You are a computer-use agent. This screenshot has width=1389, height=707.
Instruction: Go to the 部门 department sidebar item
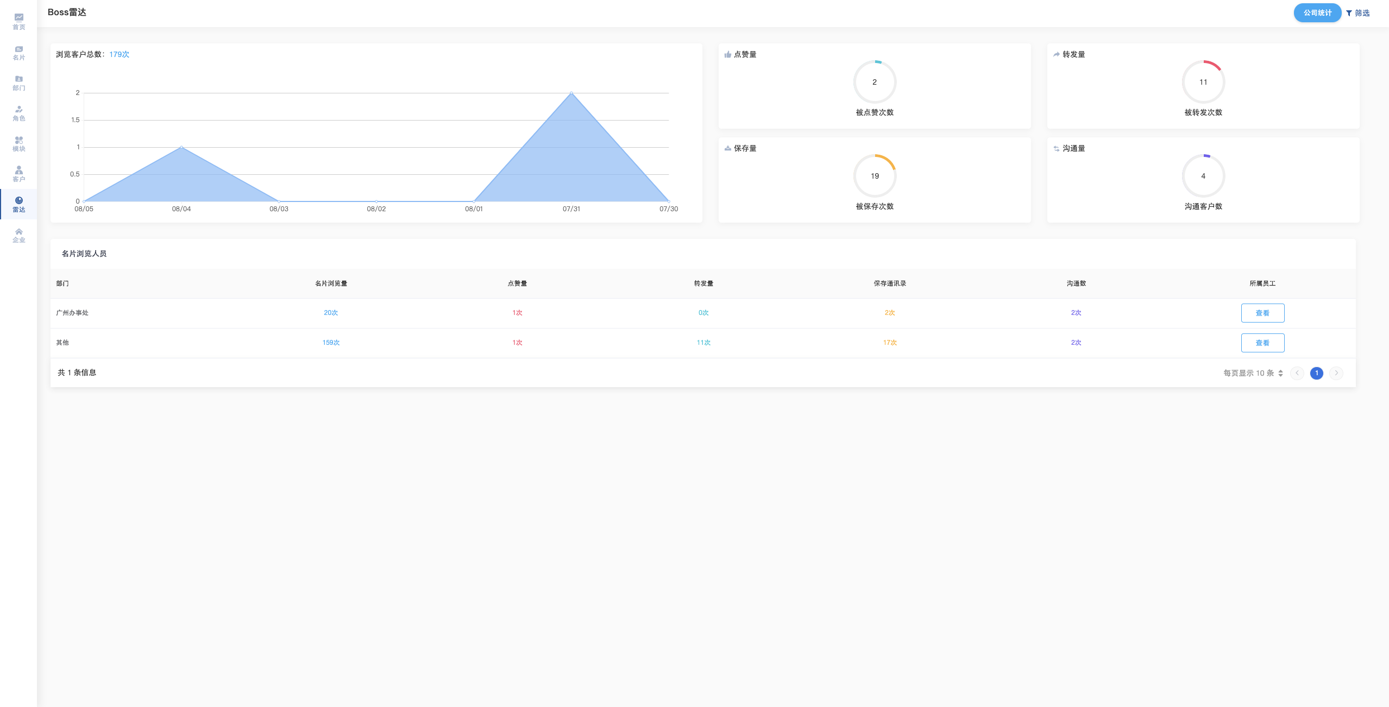pyautogui.click(x=18, y=83)
